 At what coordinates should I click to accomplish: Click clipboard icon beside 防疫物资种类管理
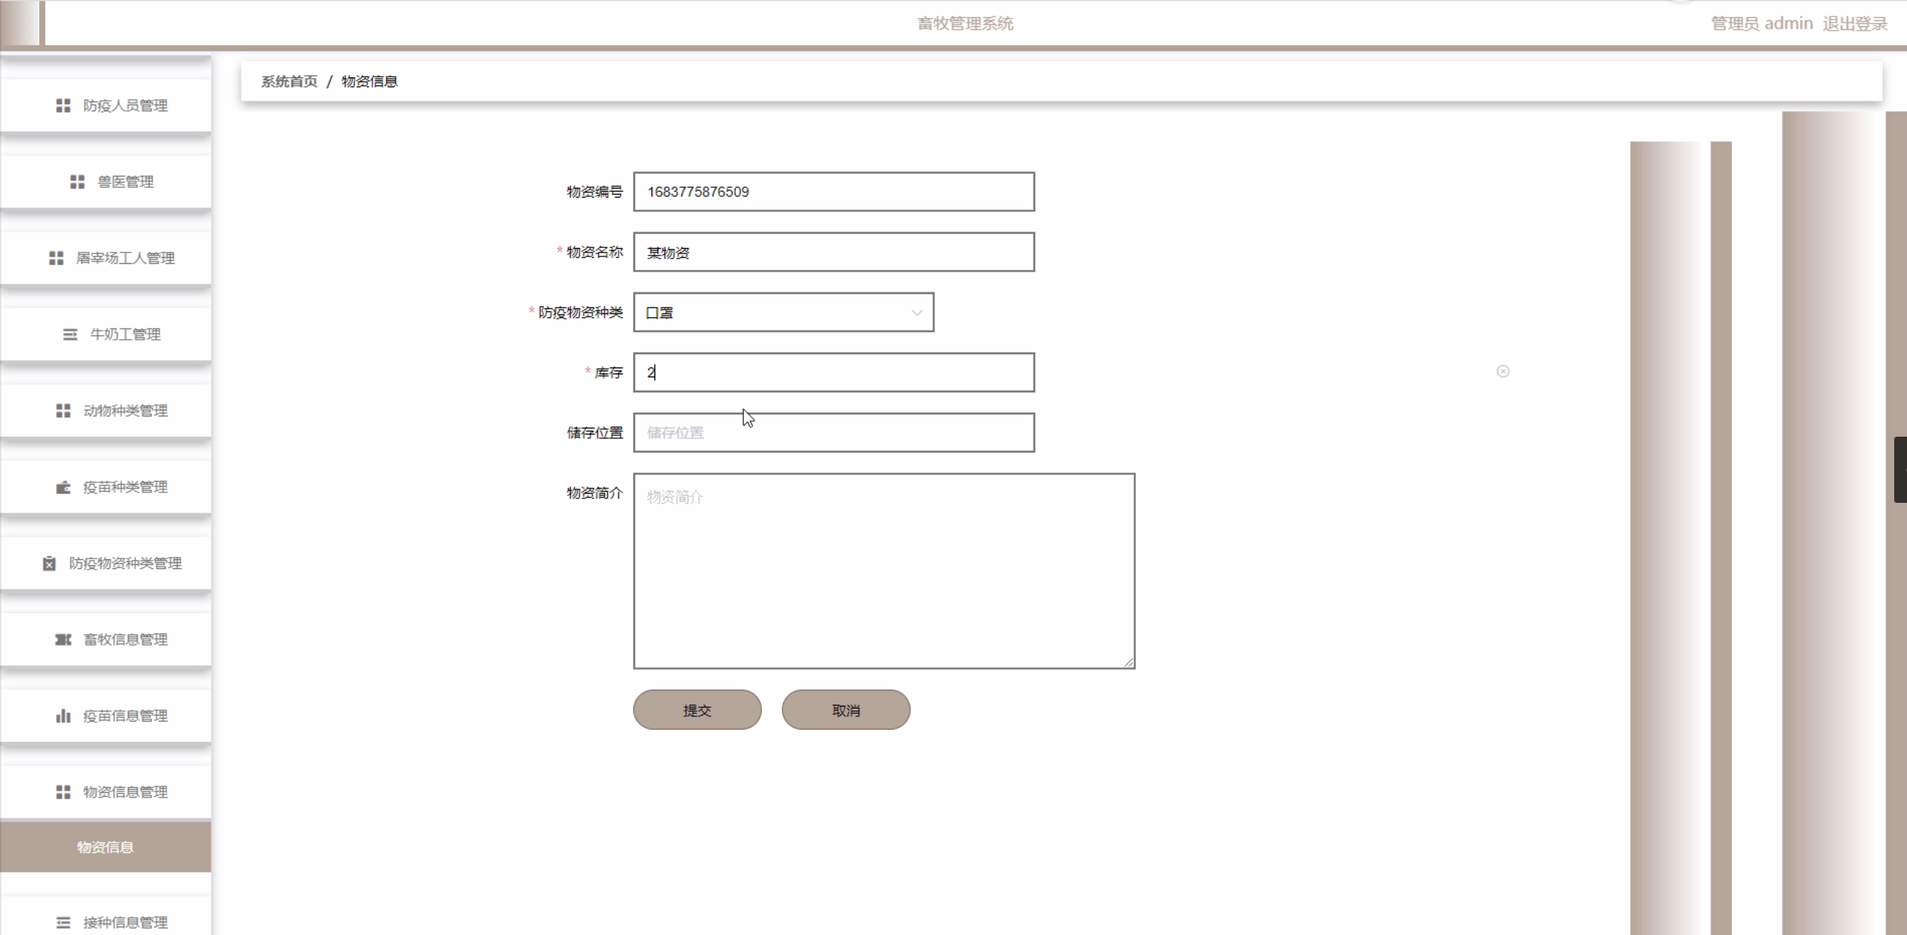pyautogui.click(x=50, y=564)
